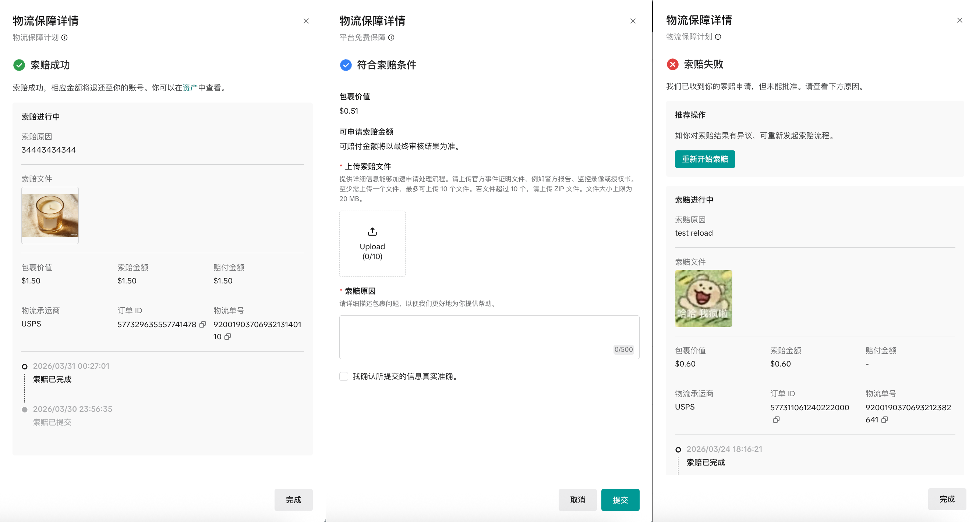976x522 pixels.
Task: Open the candle claim file thumbnail
Action: [x=50, y=215]
